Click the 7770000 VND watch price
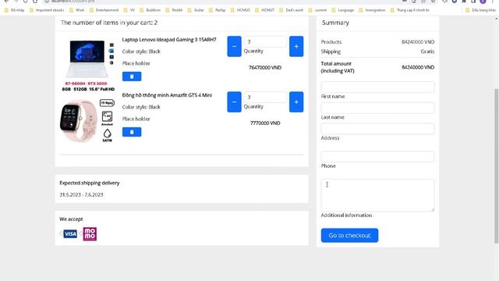Screen dimensions: 499x281 coord(265,123)
